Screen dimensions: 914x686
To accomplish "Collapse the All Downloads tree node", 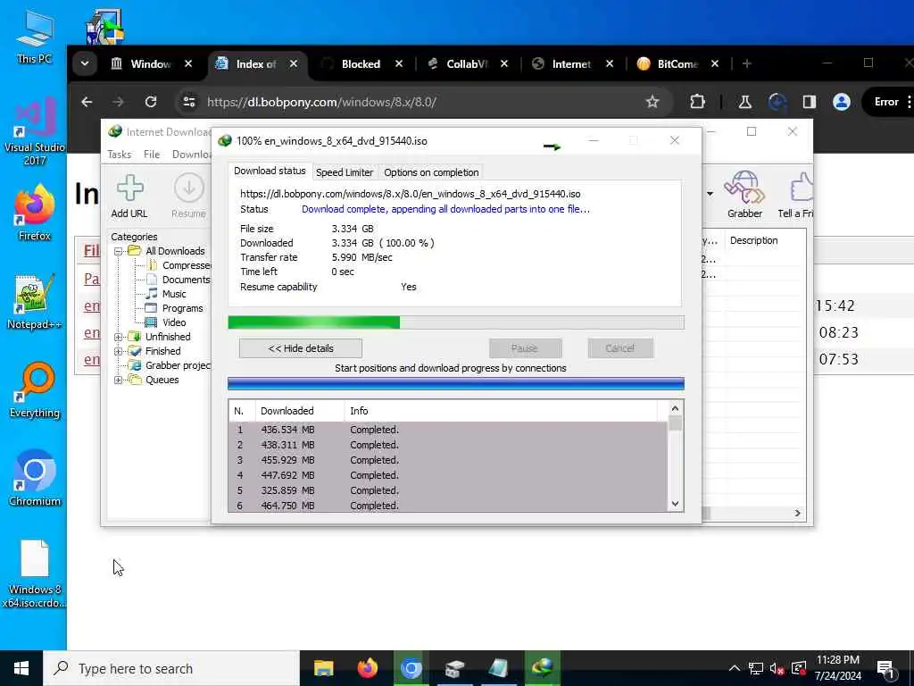I will [x=119, y=251].
